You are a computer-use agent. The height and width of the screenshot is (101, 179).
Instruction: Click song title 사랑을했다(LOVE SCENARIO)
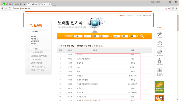(87, 84)
